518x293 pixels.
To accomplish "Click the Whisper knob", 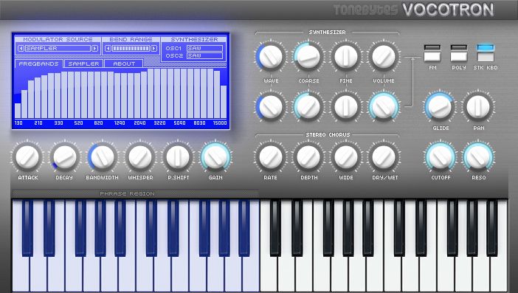I will click(x=140, y=157).
